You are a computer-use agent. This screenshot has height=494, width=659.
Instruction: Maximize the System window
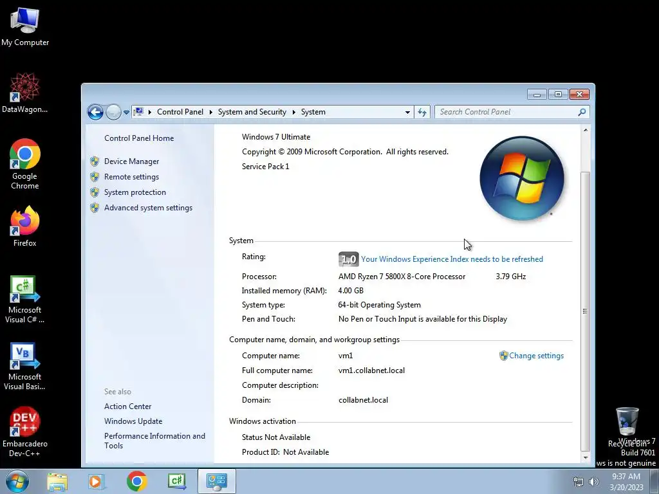(558, 94)
